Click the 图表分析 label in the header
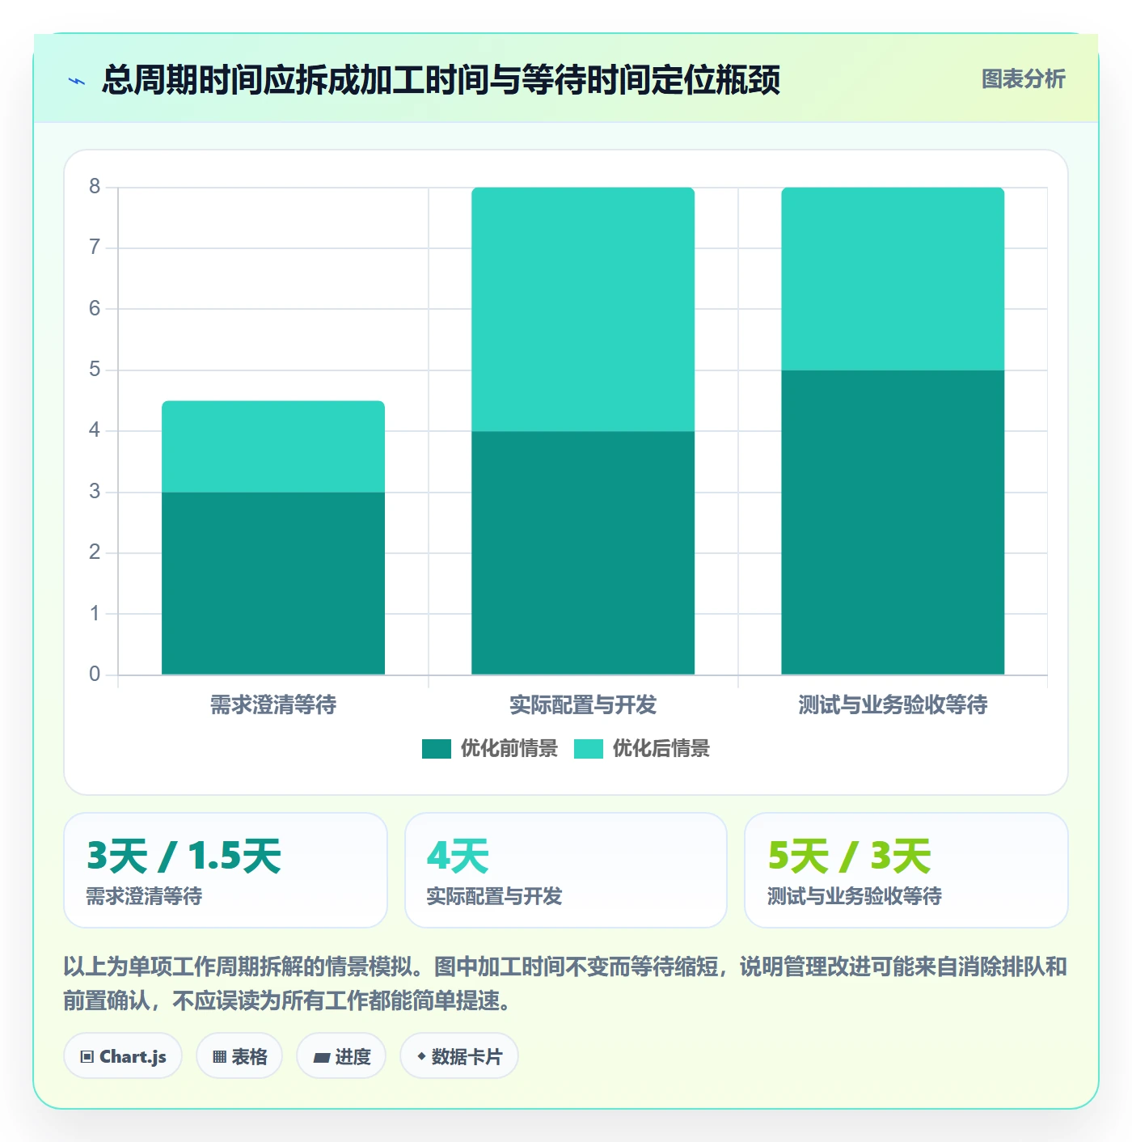This screenshot has width=1132, height=1142. tap(1023, 79)
